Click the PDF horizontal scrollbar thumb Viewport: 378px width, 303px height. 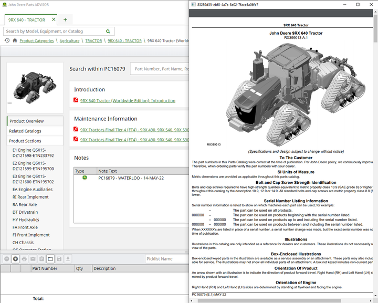point(269,300)
